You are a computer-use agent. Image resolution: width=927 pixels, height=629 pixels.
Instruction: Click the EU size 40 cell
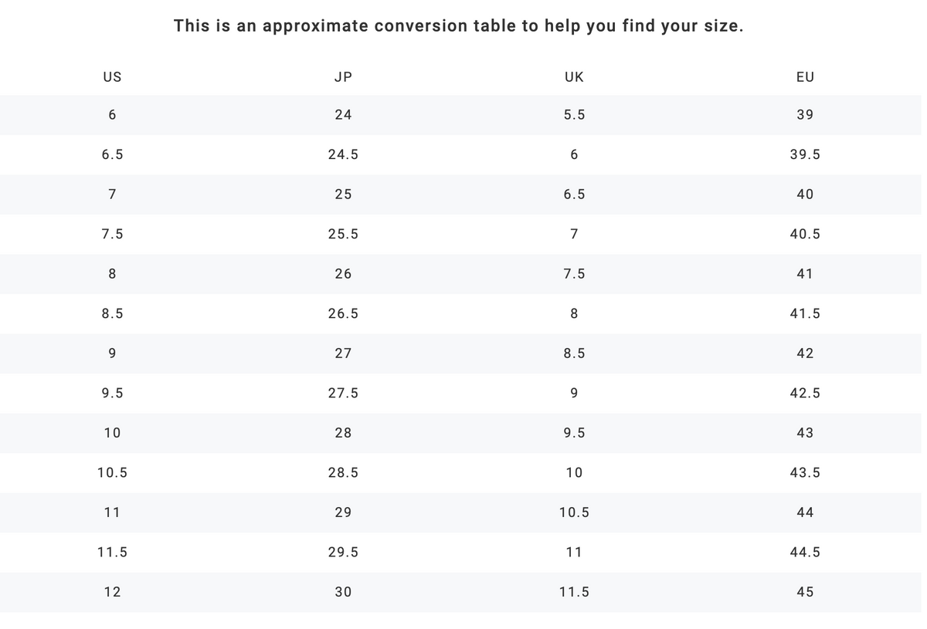point(805,194)
